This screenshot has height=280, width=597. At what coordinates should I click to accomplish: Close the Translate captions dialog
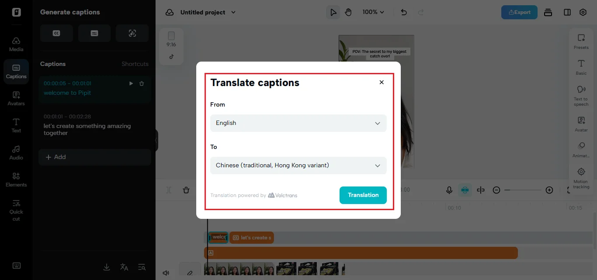(x=382, y=82)
